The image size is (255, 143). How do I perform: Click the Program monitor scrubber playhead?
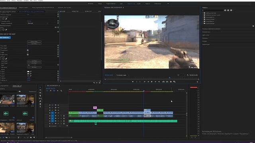click(170, 78)
